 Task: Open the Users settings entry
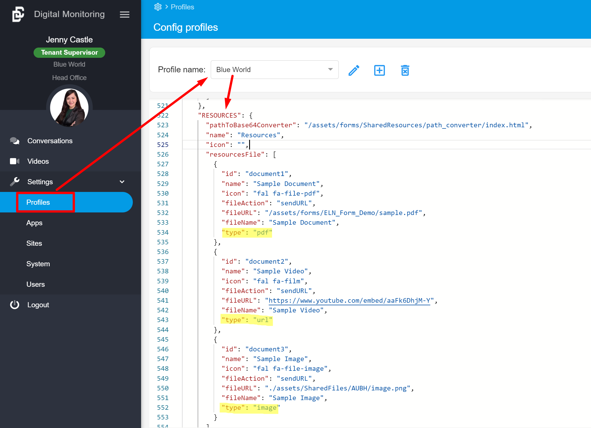pos(36,284)
